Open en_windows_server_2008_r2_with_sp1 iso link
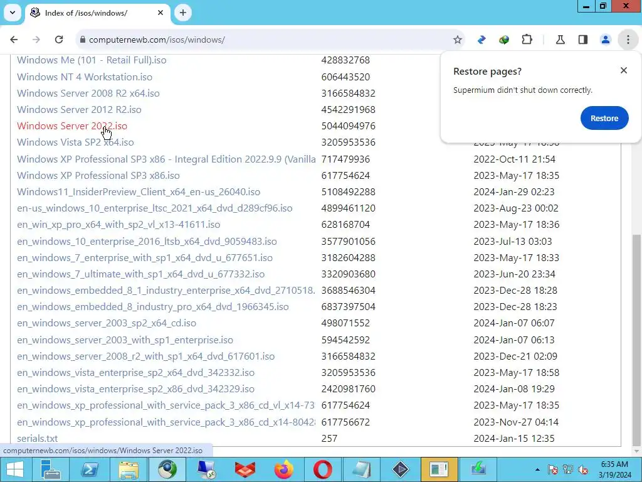The width and height of the screenshot is (642, 482). coord(145,356)
